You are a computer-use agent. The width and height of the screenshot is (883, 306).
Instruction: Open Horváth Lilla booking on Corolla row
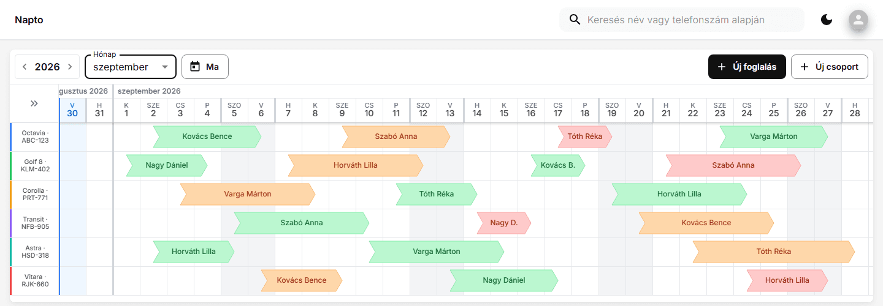(x=679, y=194)
